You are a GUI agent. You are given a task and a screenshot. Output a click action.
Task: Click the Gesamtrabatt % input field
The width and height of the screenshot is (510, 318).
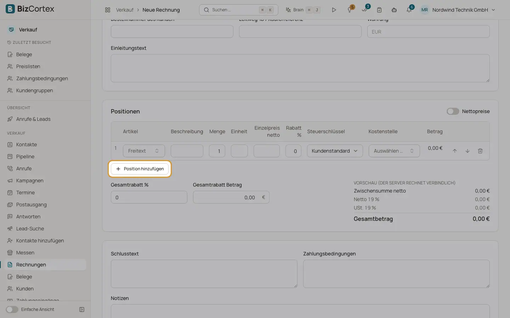[149, 197]
